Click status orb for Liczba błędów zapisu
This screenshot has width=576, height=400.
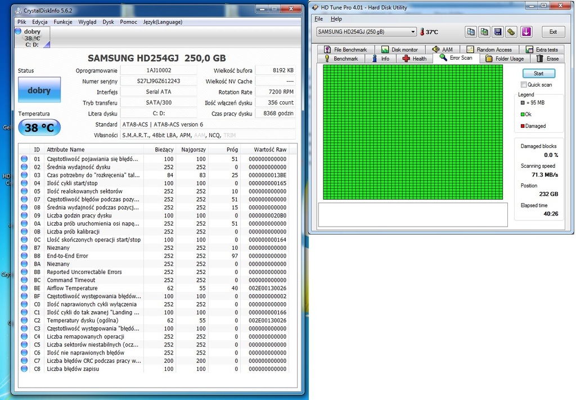click(x=24, y=369)
